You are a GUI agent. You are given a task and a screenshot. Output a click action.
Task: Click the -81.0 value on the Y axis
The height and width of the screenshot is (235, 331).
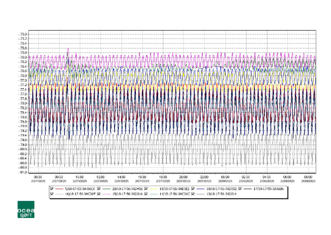23,172
